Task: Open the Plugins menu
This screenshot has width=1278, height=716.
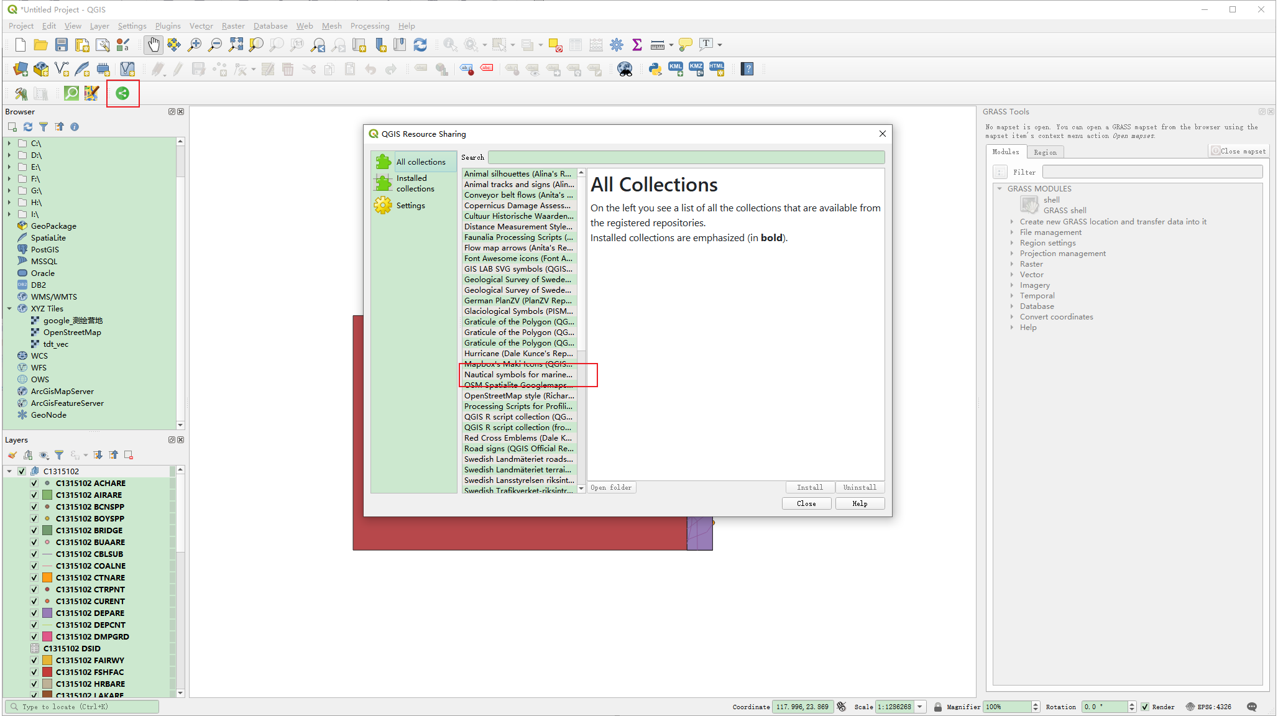Action: pos(168,25)
